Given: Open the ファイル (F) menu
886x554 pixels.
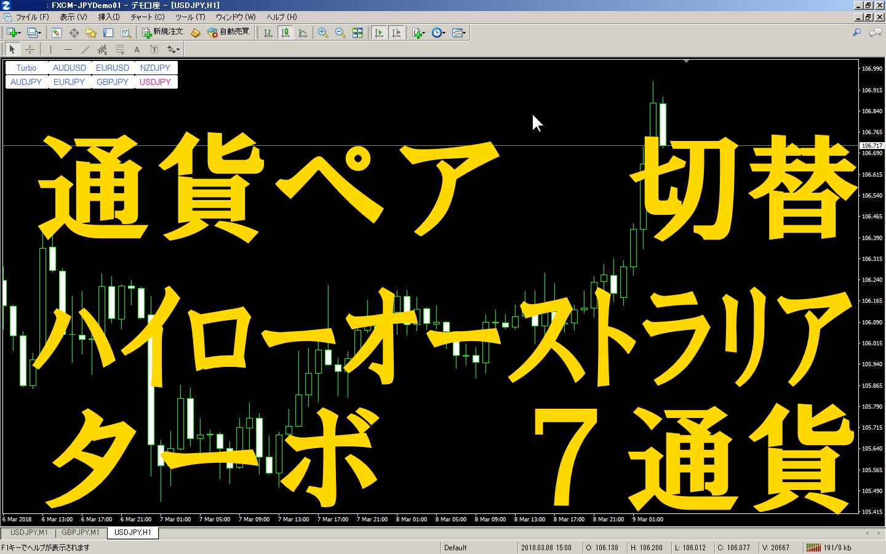Looking at the screenshot, I should [32, 17].
